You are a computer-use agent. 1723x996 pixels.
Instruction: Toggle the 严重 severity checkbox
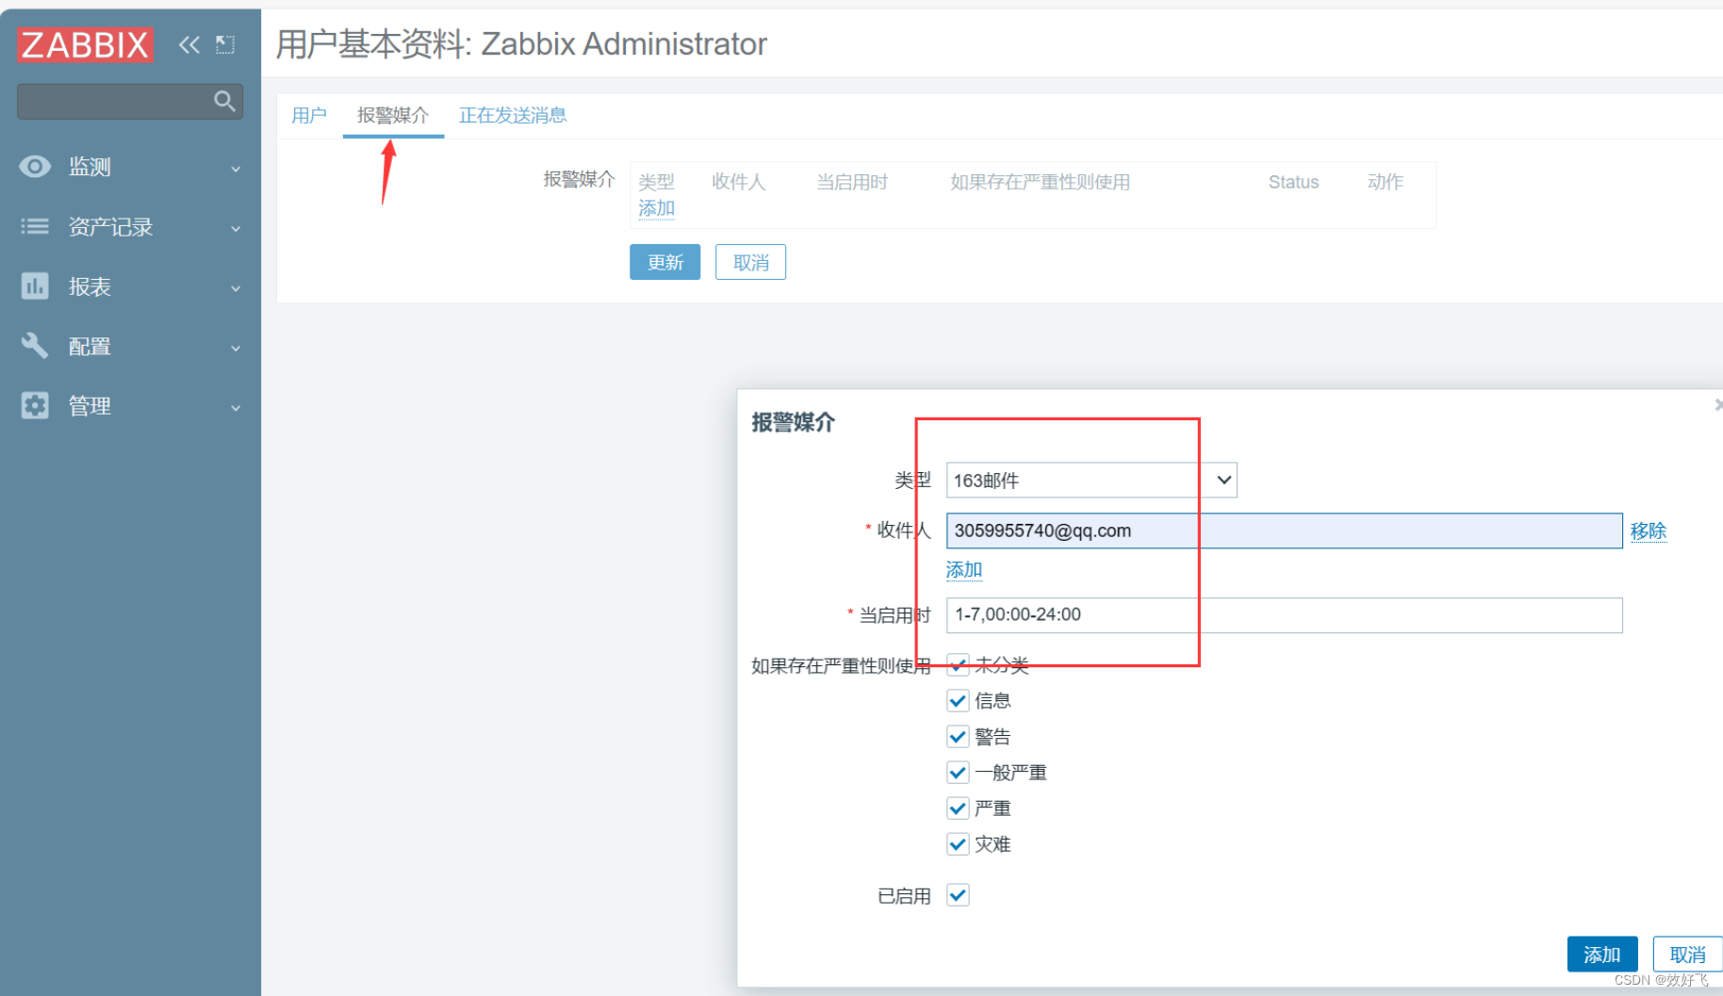click(958, 808)
